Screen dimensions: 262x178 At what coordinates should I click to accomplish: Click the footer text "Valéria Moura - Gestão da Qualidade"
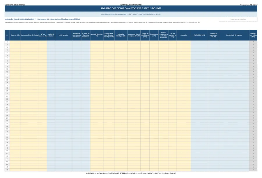click(x=101, y=173)
